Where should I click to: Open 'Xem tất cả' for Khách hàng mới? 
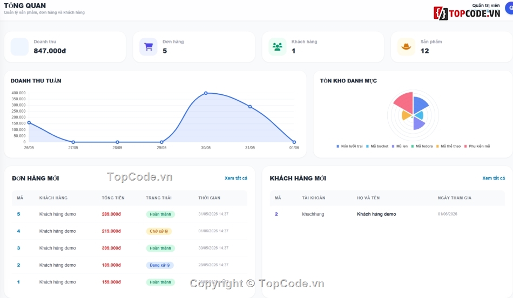pyautogui.click(x=494, y=178)
